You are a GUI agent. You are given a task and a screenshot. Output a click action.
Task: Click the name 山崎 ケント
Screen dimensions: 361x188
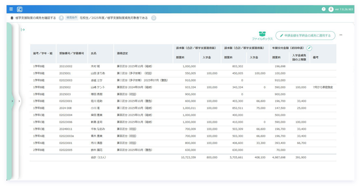[98, 87]
